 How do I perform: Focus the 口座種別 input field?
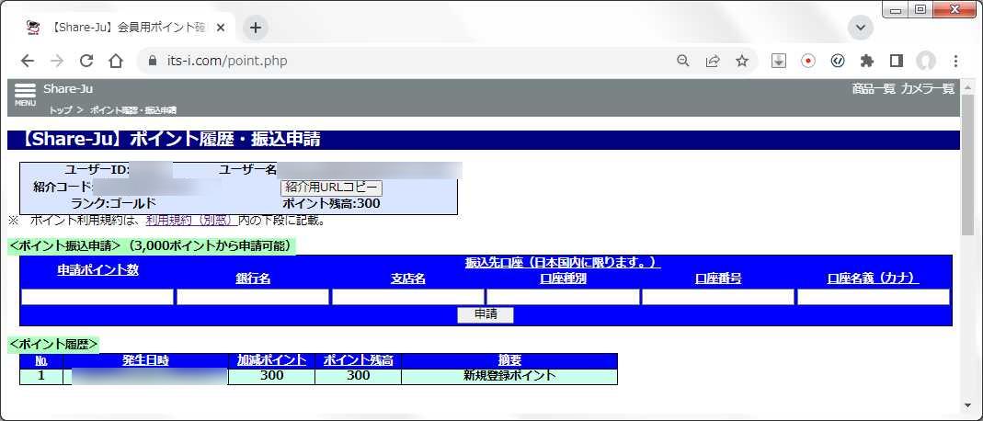coord(563,297)
